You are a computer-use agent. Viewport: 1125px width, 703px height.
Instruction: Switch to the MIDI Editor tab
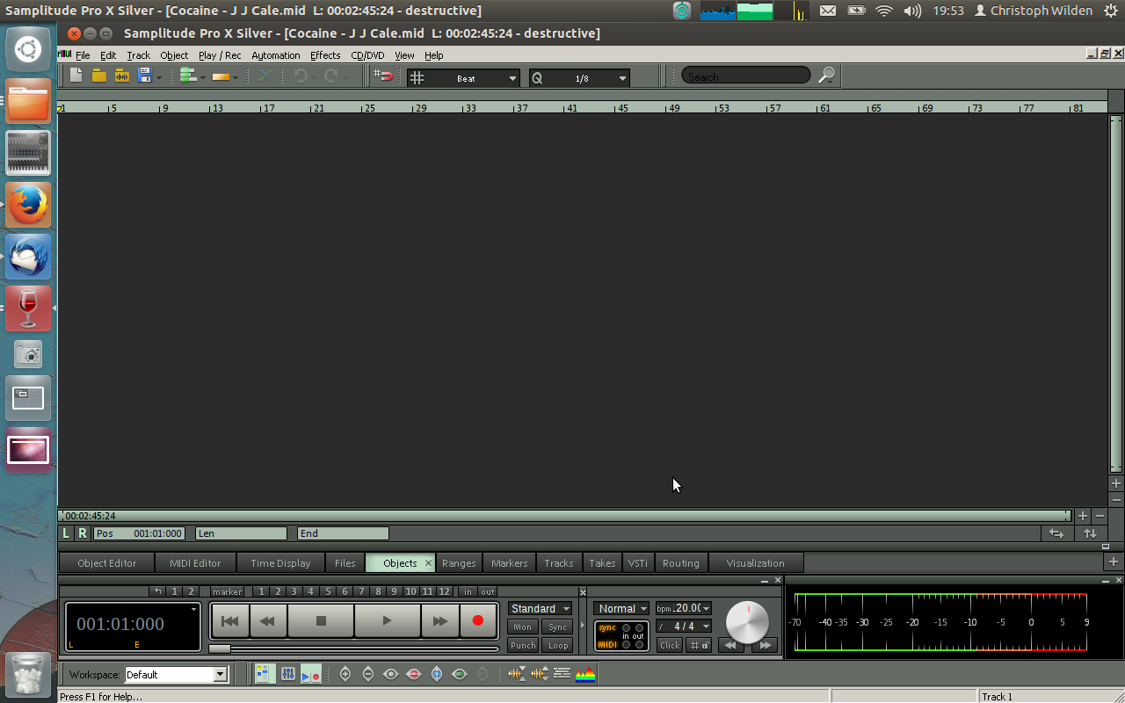tap(195, 562)
